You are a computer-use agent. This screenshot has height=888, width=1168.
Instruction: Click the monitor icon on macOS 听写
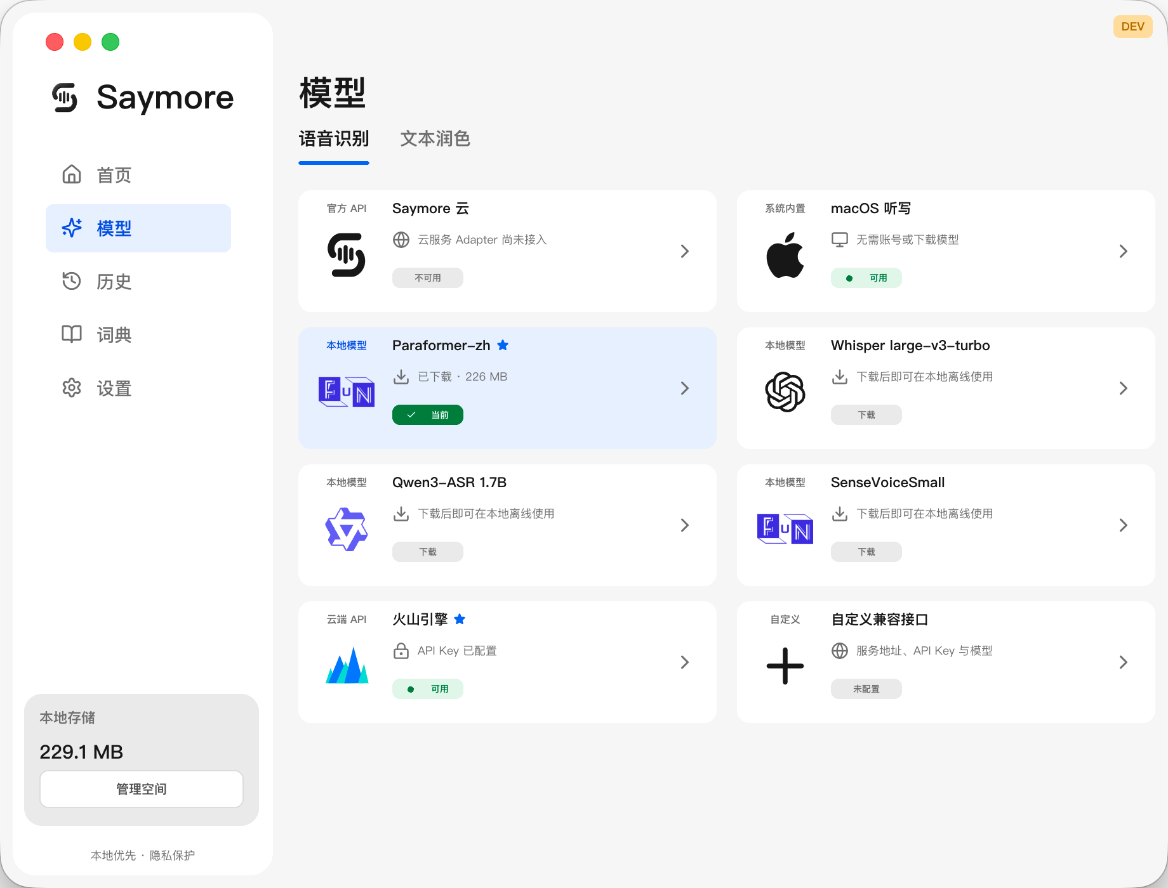pos(840,240)
